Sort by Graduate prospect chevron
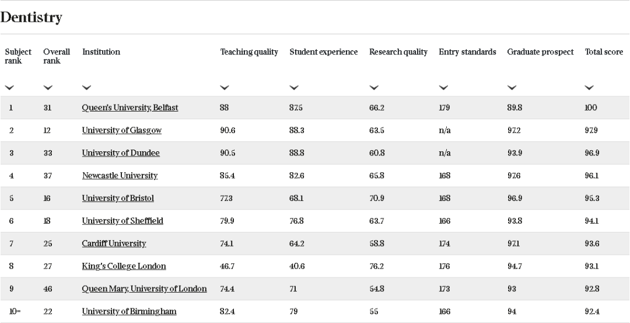Image resolution: width=630 pixels, height=323 pixels. pyautogui.click(x=512, y=88)
